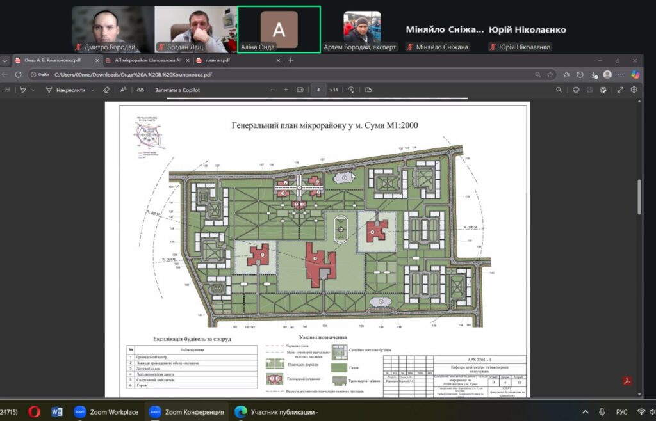Zoom in with the plus button
Viewport: 656px width, 421px height.
[x=286, y=90]
